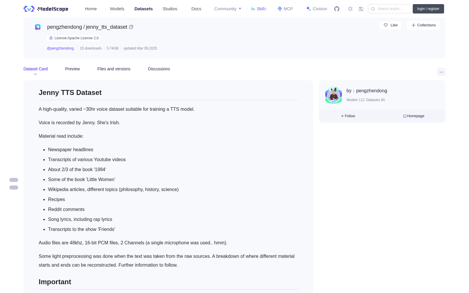Click the 'Reddit comments' list item
This screenshot has height=293, width=469.
[66, 209]
